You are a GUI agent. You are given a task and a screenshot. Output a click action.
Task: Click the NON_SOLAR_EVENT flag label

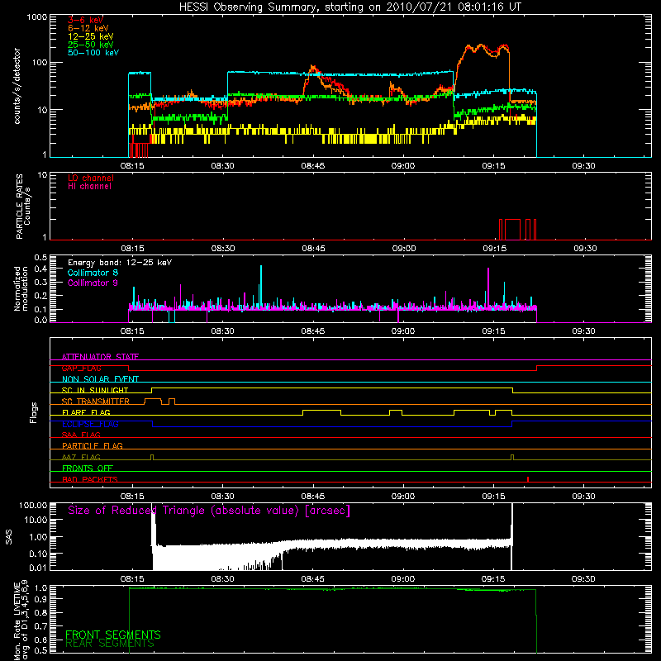(100, 379)
